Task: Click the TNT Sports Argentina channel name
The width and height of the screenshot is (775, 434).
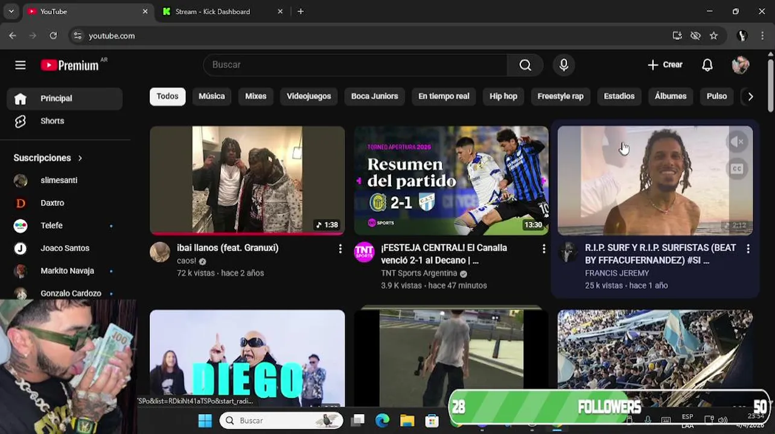Action: click(x=419, y=273)
